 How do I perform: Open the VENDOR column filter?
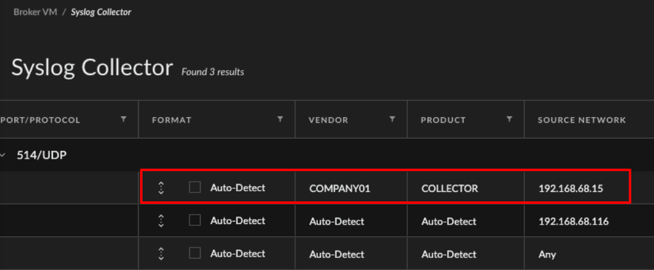click(393, 120)
